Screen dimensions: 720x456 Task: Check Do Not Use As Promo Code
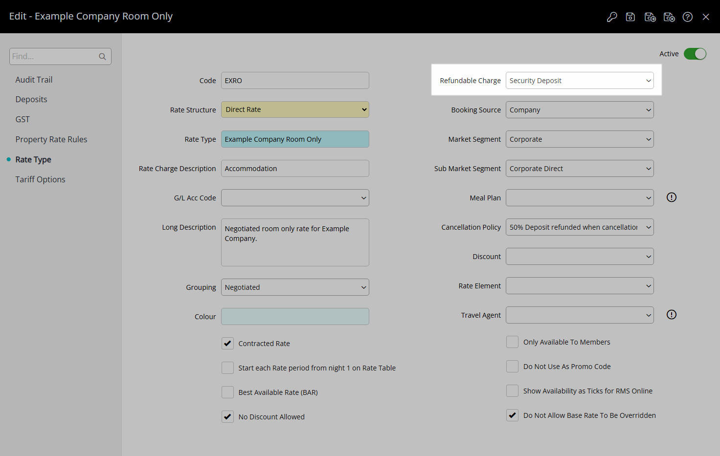point(512,367)
